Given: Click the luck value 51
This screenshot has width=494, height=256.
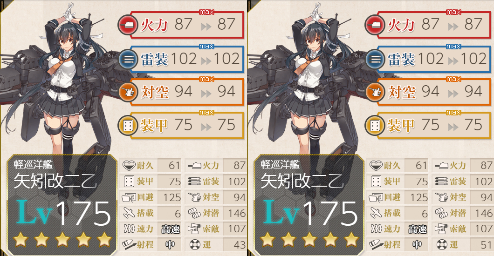Looking at the screenshot, I should [x=487, y=245].
